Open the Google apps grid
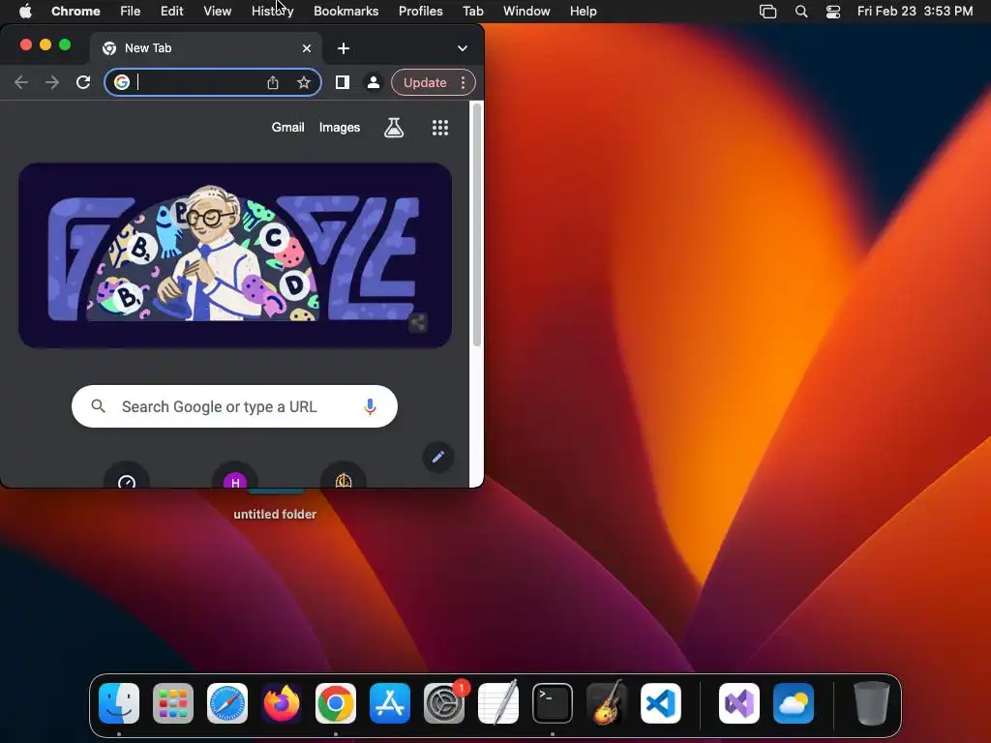The height and width of the screenshot is (743, 991). pos(440,128)
